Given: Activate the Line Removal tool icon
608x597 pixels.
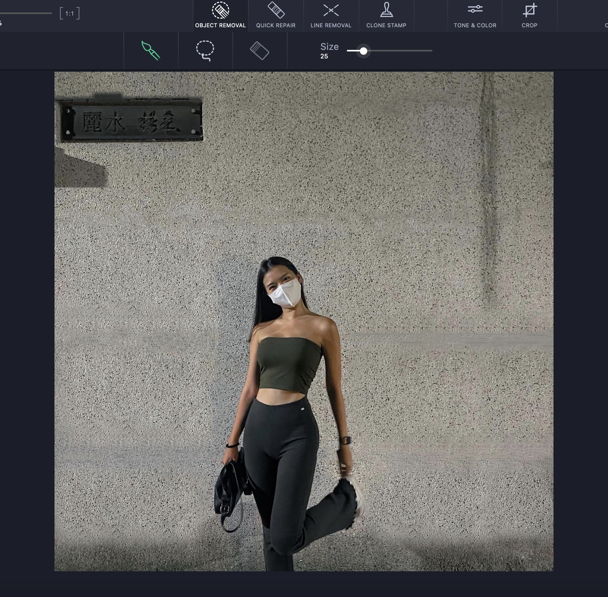Looking at the screenshot, I should (x=331, y=11).
